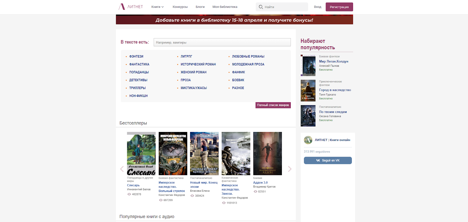Click views eye icon showing 1181013
The height and width of the screenshot is (222, 468).
tap(224, 203)
